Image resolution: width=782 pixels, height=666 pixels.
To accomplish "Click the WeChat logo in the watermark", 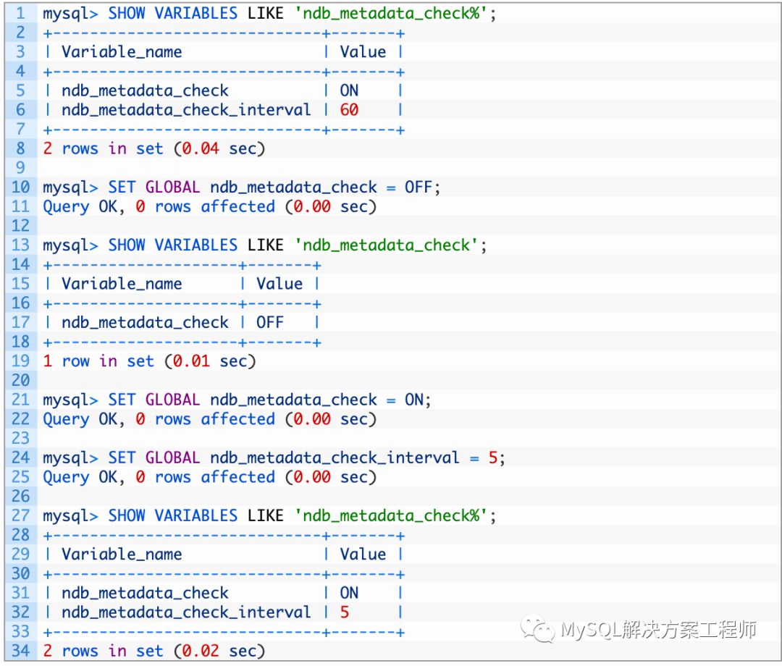I will tap(539, 628).
